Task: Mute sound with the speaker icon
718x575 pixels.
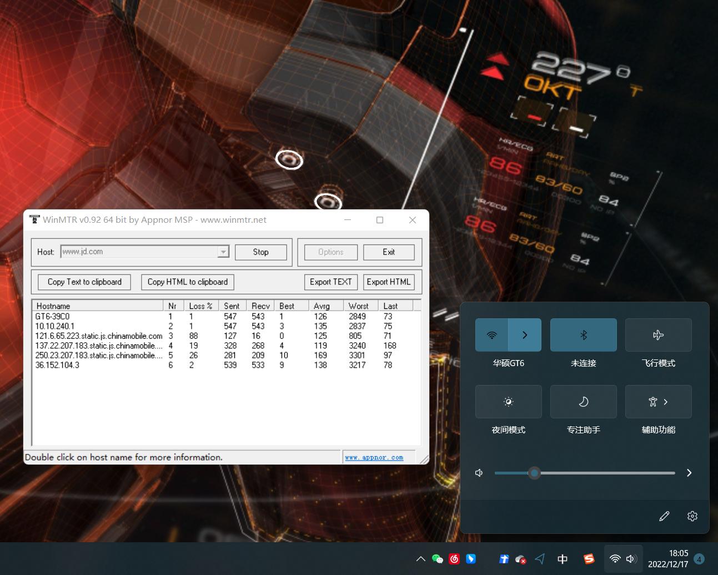Action: 479,473
